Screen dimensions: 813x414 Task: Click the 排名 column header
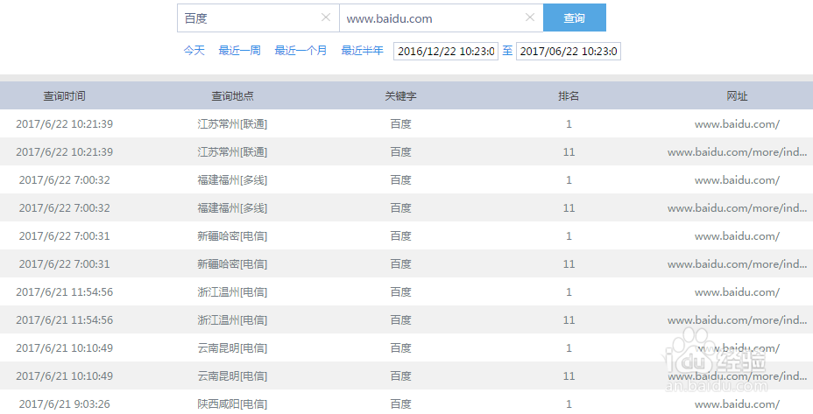(x=569, y=96)
